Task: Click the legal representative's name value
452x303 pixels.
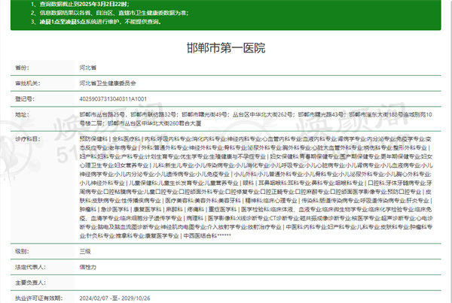Action: [88, 267]
